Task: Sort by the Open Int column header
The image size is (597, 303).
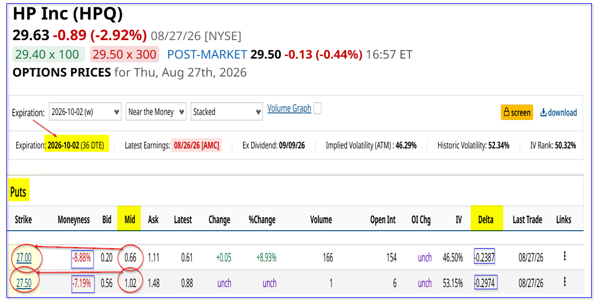Action: point(383,220)
